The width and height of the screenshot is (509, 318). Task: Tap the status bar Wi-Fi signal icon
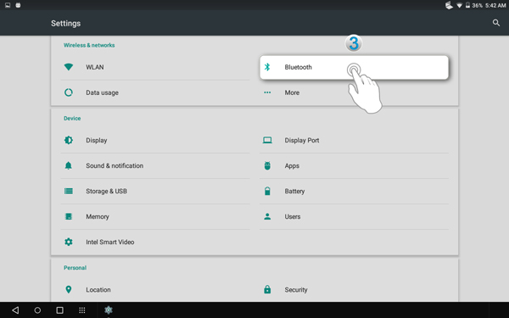[x=459, y=6]
